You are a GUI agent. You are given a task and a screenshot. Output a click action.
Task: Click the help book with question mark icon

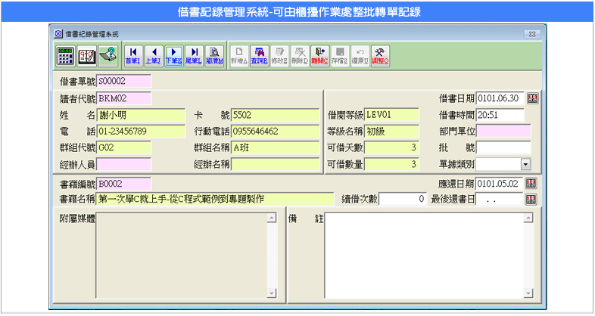(x=88, y=54)
